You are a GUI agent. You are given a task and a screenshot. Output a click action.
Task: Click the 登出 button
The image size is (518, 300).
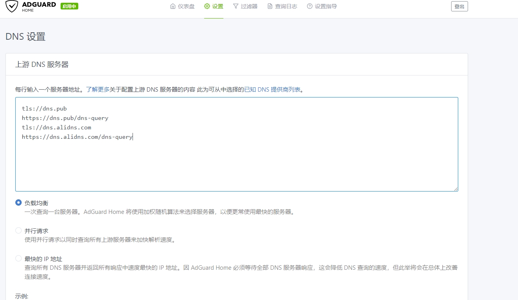point(459,6)
